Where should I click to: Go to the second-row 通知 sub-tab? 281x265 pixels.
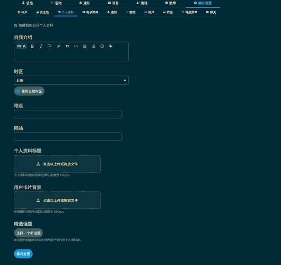(112, 12)
